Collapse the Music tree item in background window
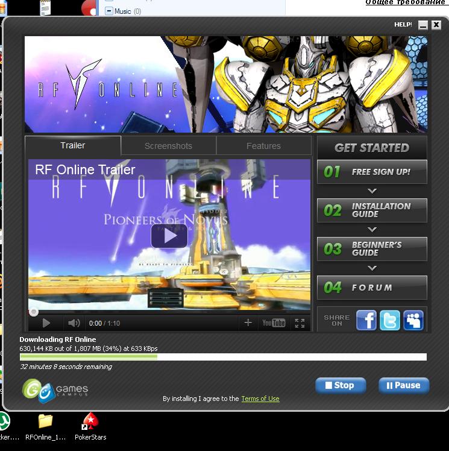Screen dimensions: 449x451 click(109, 11)
